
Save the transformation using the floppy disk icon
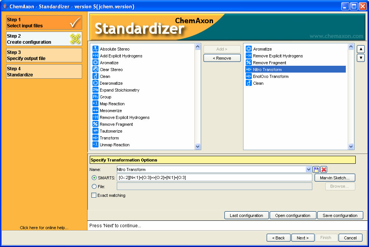tap(316, 169)
